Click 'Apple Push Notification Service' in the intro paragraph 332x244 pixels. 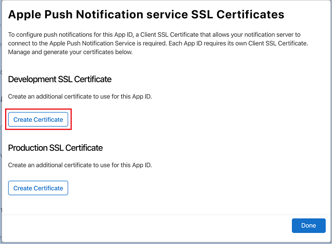(92, 43)
